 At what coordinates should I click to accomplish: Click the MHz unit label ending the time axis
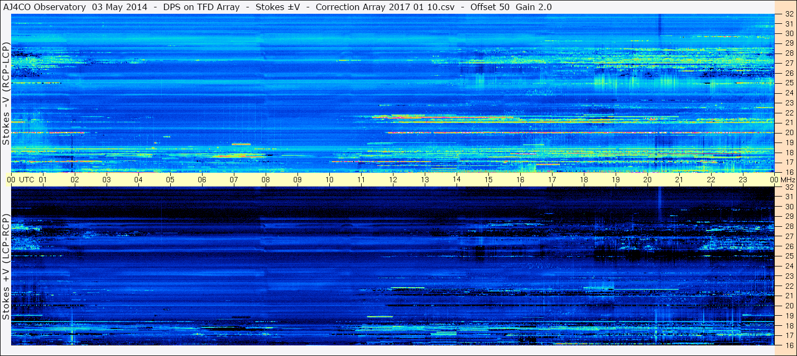[x=787, y=180]
